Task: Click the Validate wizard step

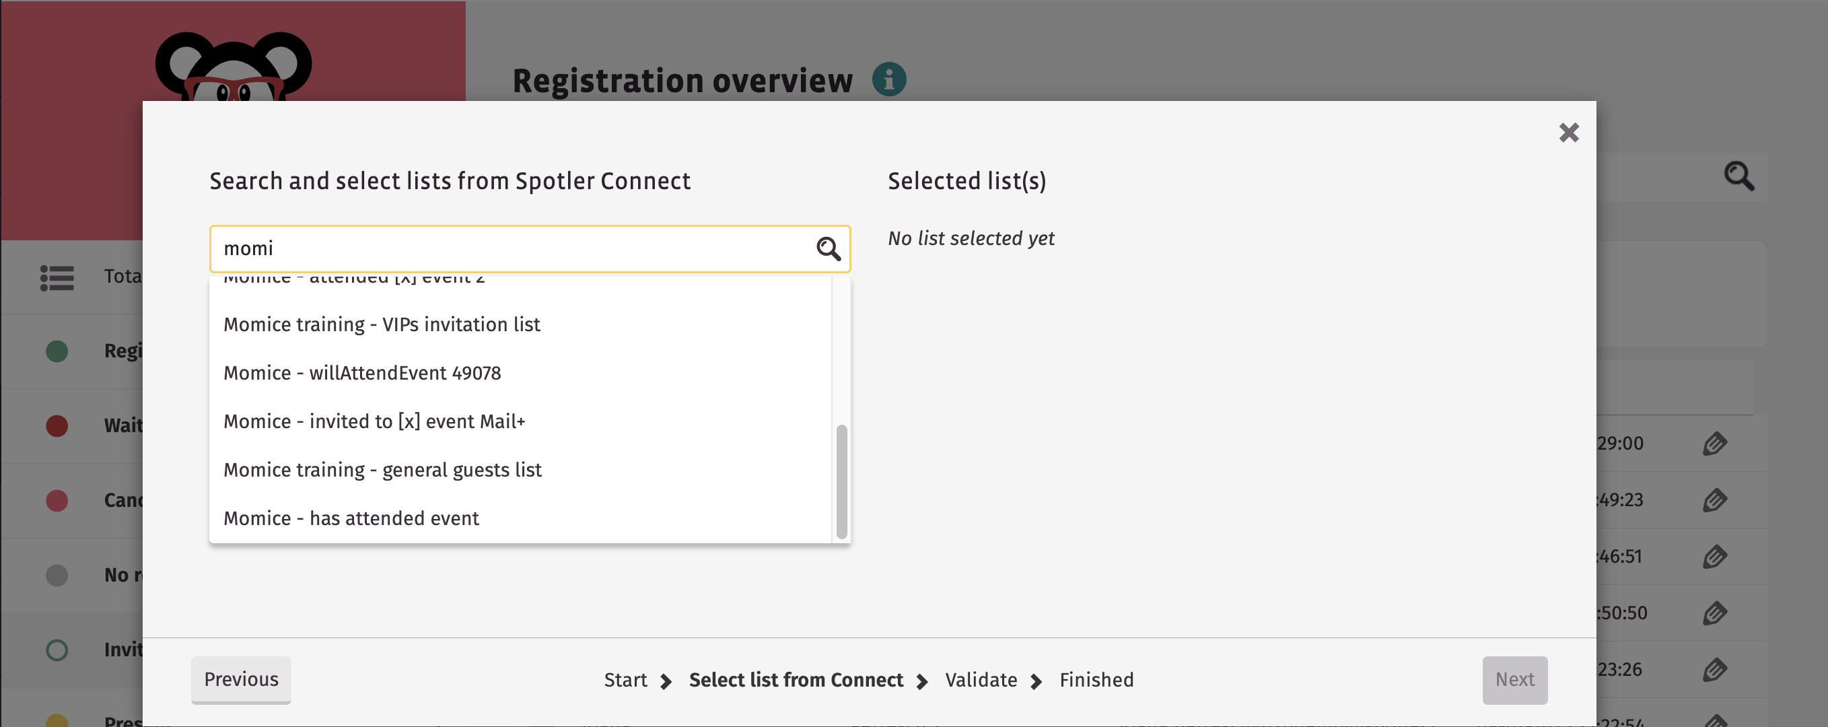Action: (x=981, y=679)
